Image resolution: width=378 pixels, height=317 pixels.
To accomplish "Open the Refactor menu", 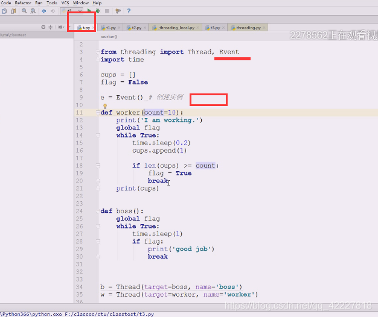I will 23,3.
